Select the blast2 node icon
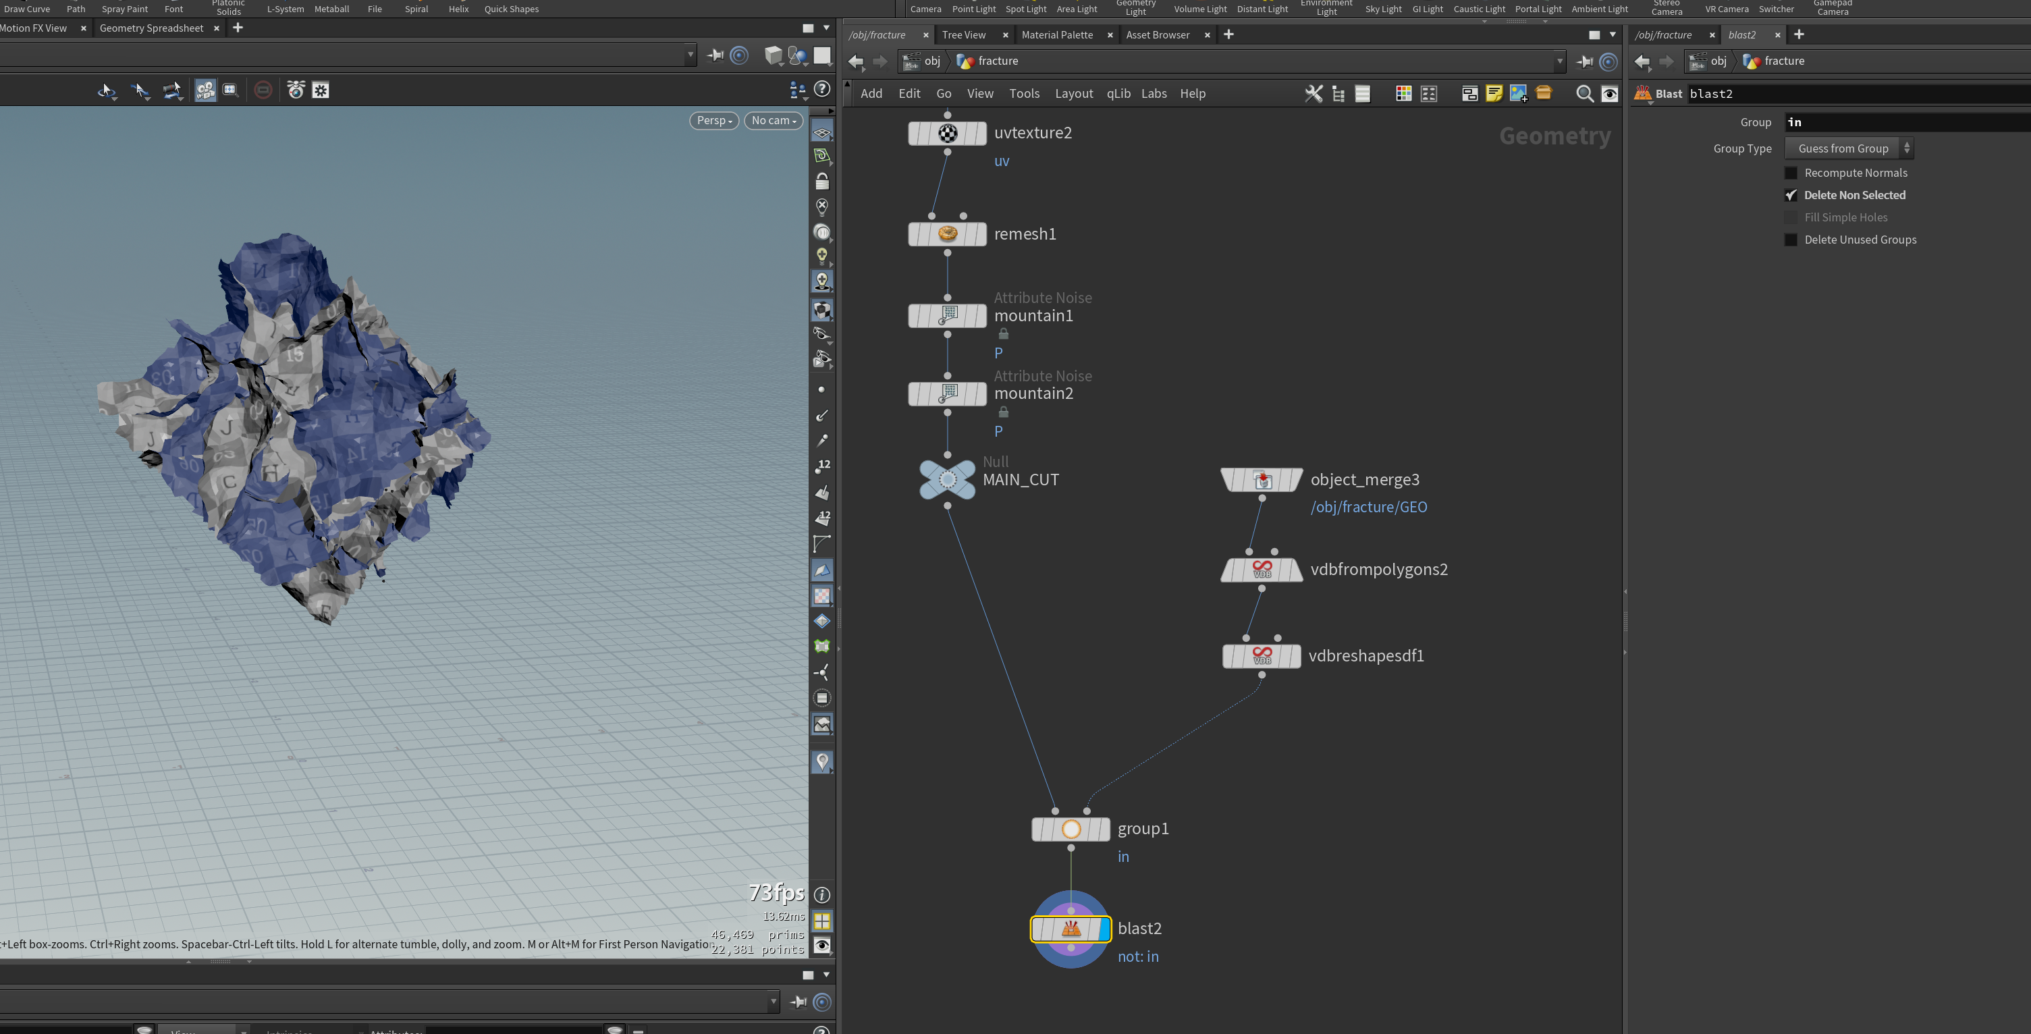The image size is (2031, 1034). pos(1071,929)
